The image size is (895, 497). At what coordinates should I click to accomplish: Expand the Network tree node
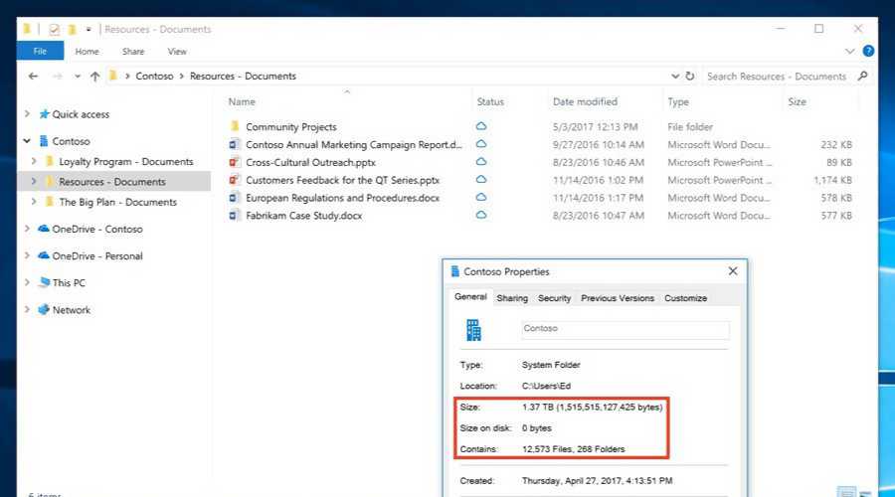(x=27, y=309)
